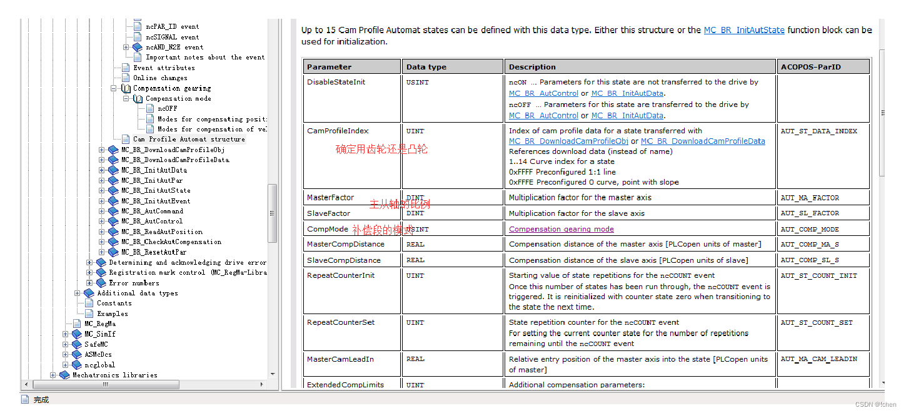
Task: Click the book icon of MC_BR_InitAutPar
Action: [113, 180]
